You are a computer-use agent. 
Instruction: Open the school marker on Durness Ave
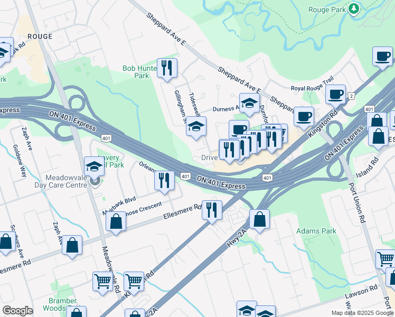point(249,105)
